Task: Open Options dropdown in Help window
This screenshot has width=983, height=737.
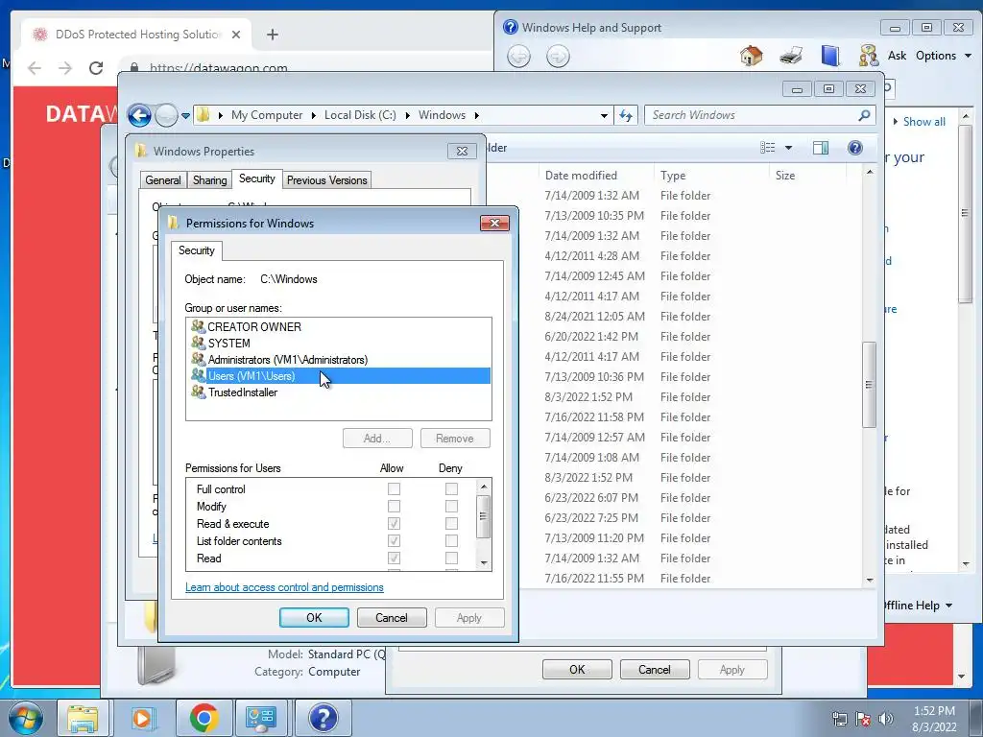Action: click(x=944, y=56)
